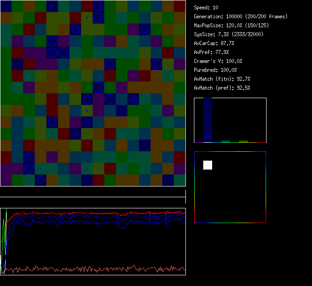312x286 pixels.
Task: Click the 'm f' label on the blue bar
Action: click(208, 137)
